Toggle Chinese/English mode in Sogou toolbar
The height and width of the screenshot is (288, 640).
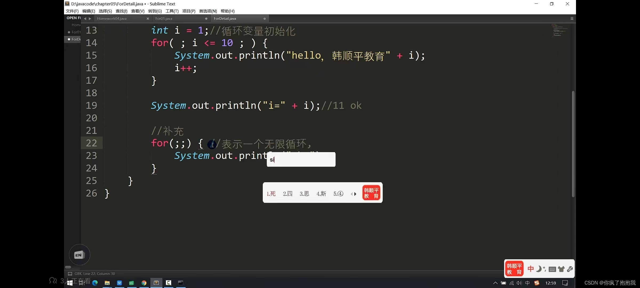click(531, 269)
